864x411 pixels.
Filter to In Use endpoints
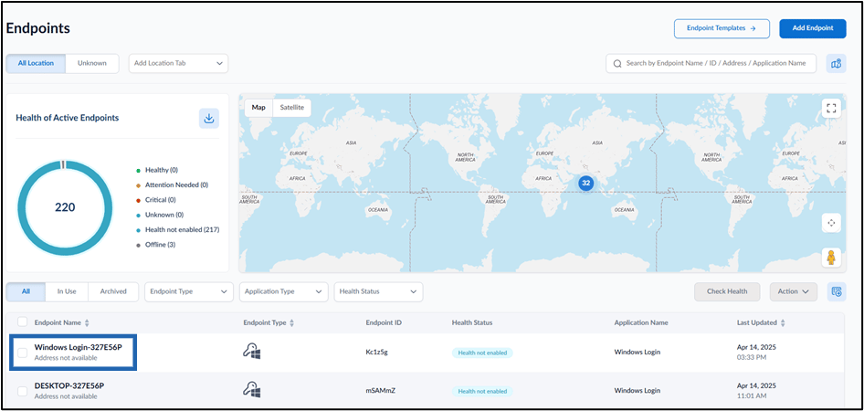67,291
